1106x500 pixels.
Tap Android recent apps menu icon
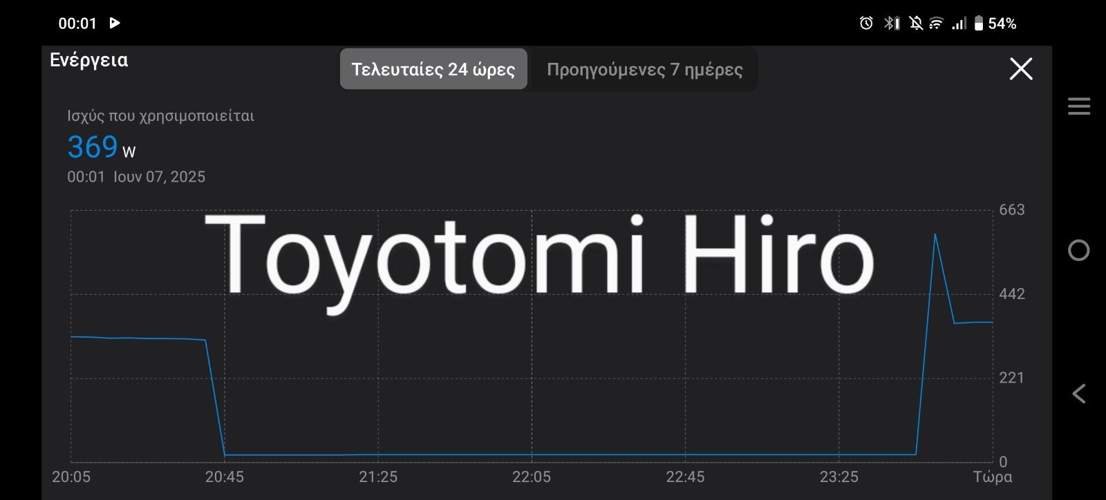[1079, 106]
